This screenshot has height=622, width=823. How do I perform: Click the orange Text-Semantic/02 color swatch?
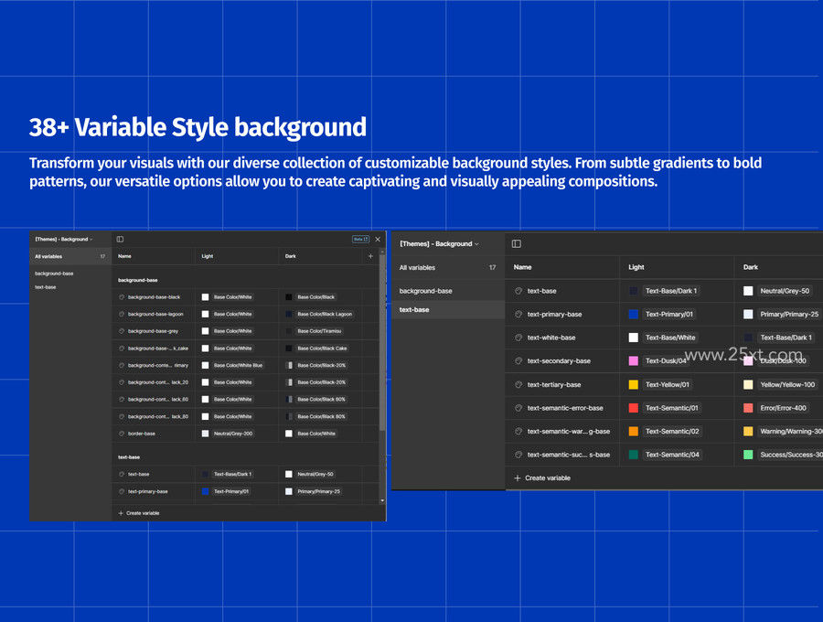tap(634, 431)
